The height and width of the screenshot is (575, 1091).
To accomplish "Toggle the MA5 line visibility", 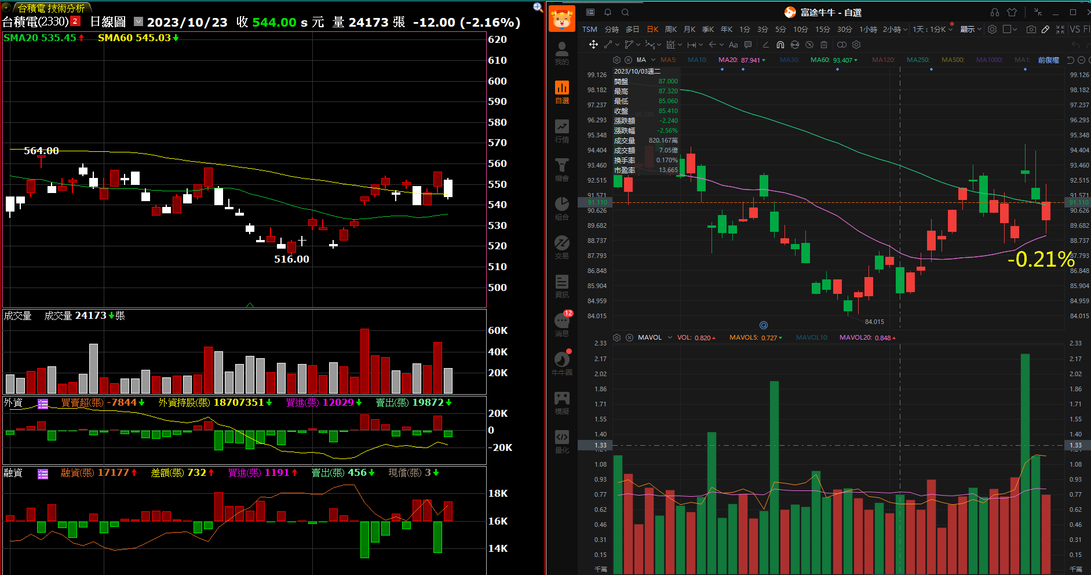I will tap(668, 60).
